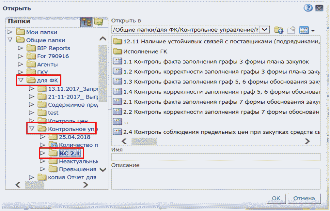Screen dimensions: 330x211
Task: Select report 1.1 Контроль факта заполнения графы 3
Action: 216,61
